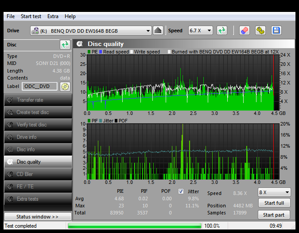Click the Start part button
This screenshot has height=233, width=299.
[274, 215]
